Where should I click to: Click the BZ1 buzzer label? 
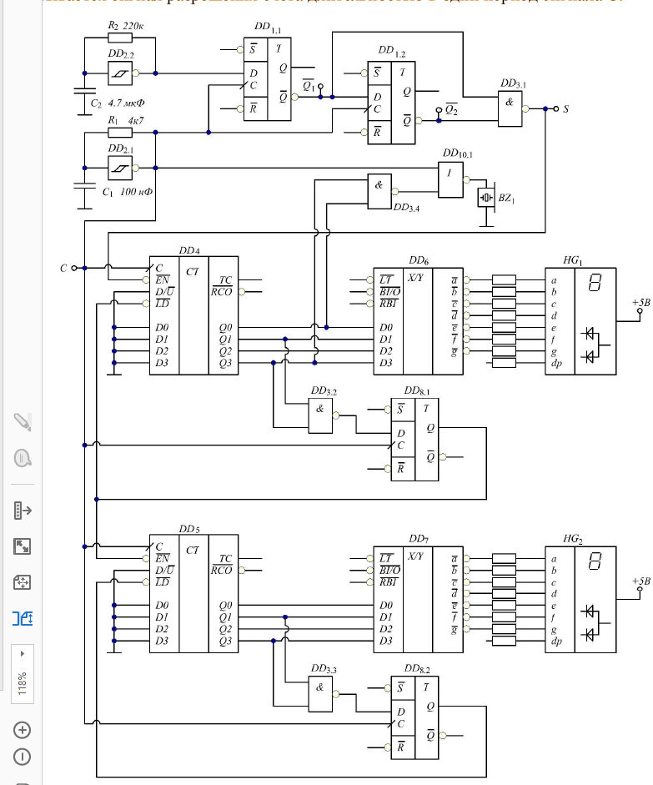point(506,199)
